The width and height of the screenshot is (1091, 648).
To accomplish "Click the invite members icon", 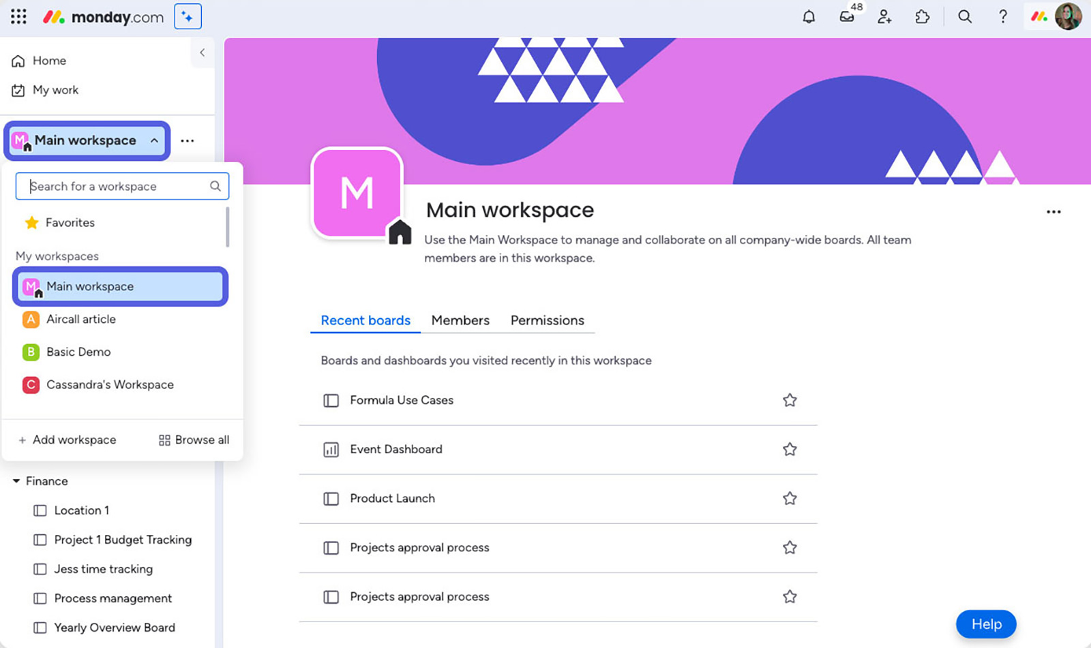I will (884, 17).
